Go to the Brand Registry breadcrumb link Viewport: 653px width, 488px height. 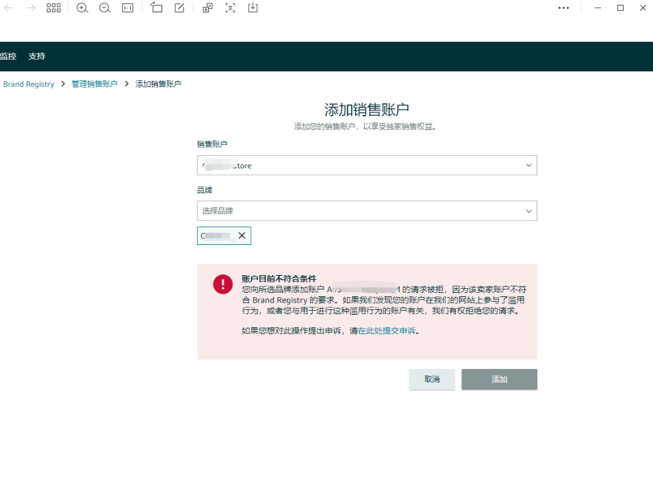(x=29, y=84)
